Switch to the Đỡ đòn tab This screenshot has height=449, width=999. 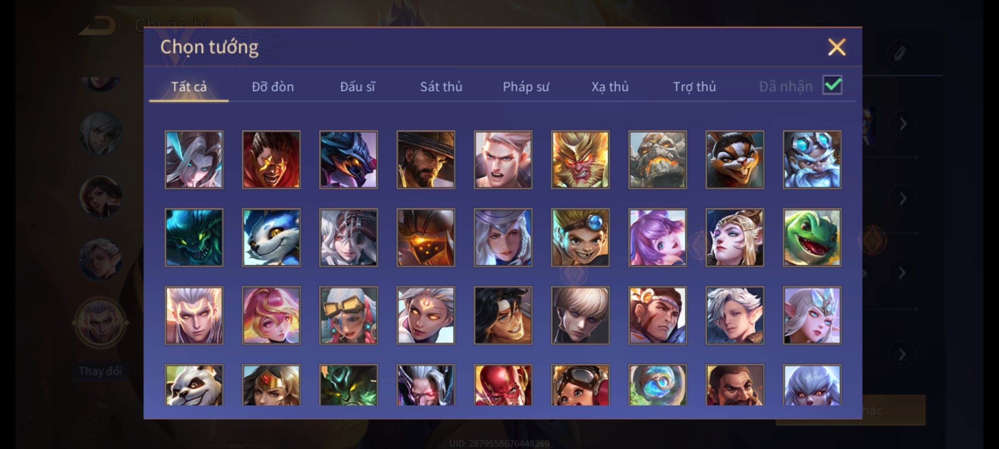click(273, 86)
